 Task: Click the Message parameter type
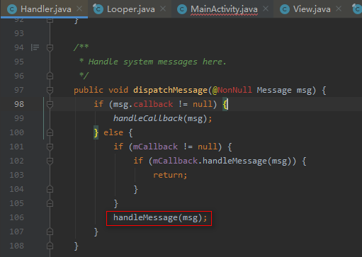coord(274,90)
